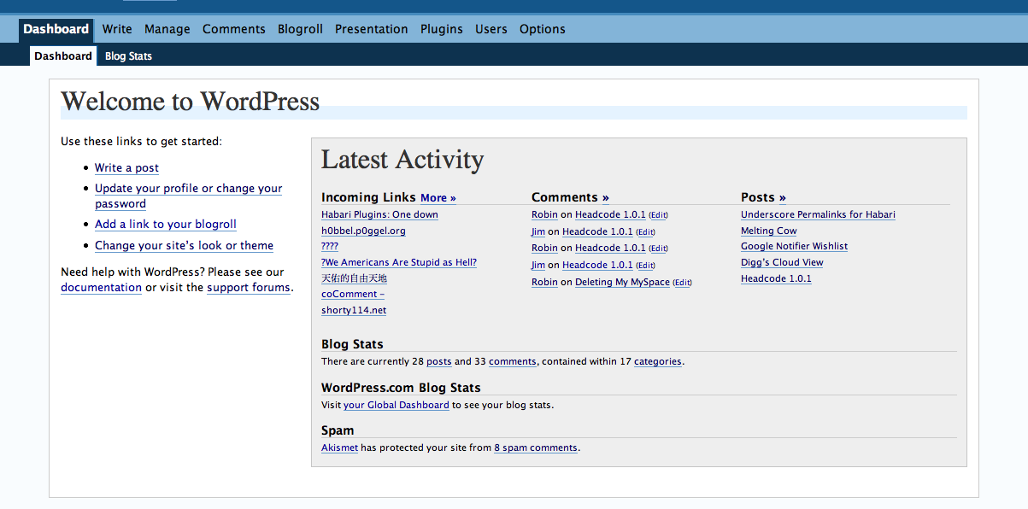The height and width of the screenshot is (509, 1028).
Task: Open the Users menu
Action: pos(491,29)
